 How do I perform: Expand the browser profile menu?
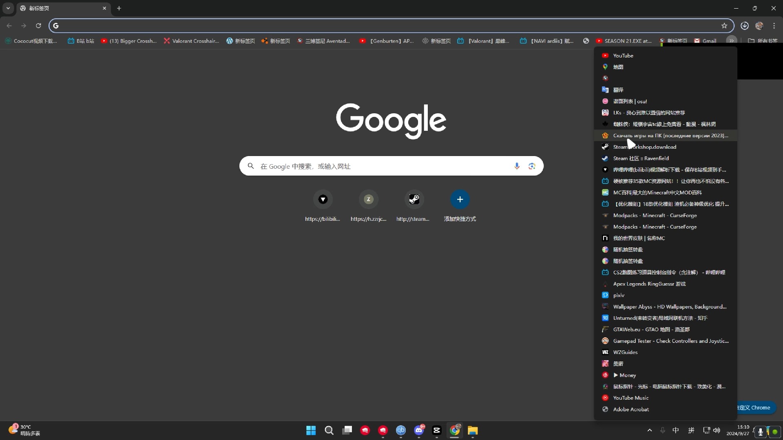[x=760, y=25]
